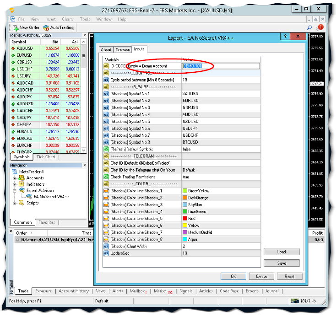Open the Charts menu
Image resolution: width=336 pixels, height=317 pixels.
pyautogui.click(x=68, y=19)
